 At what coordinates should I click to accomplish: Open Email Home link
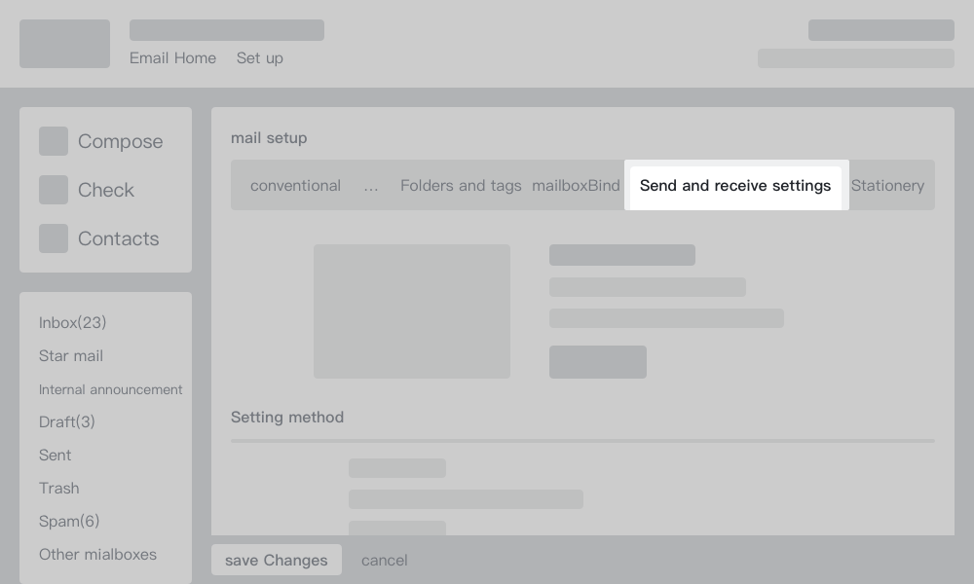pyautogui.click(x=172, y=58)
